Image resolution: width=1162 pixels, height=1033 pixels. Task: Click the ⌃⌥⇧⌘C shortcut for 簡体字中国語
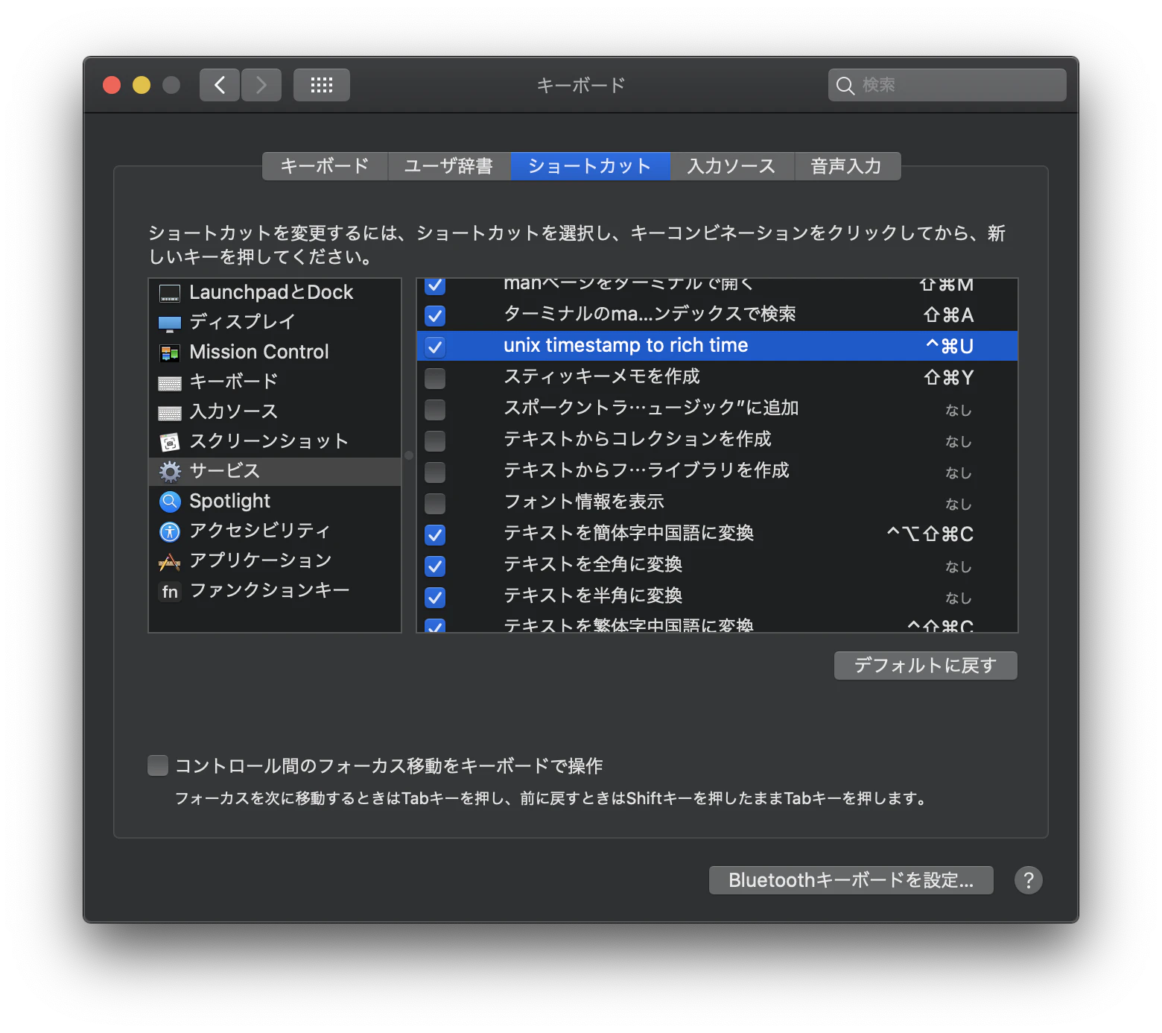coord(930,534)
